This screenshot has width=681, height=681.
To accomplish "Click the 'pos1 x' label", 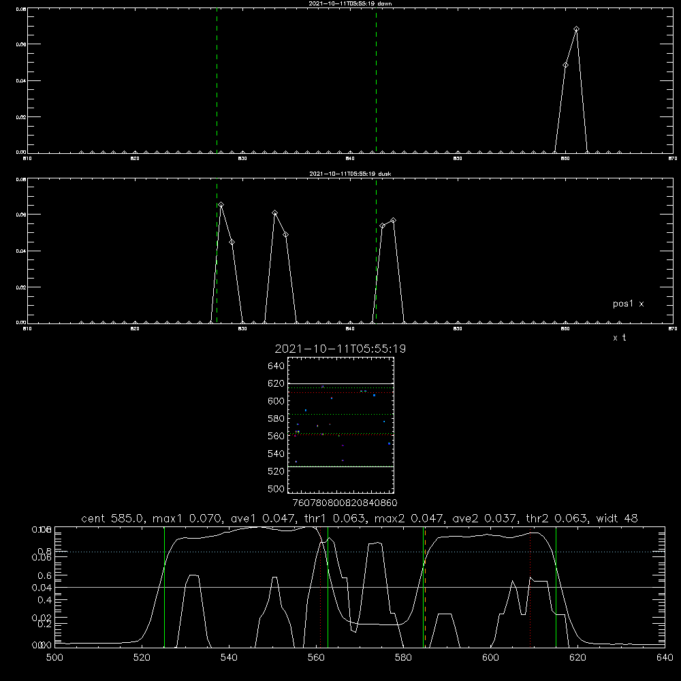I will (x=628, y=304).
